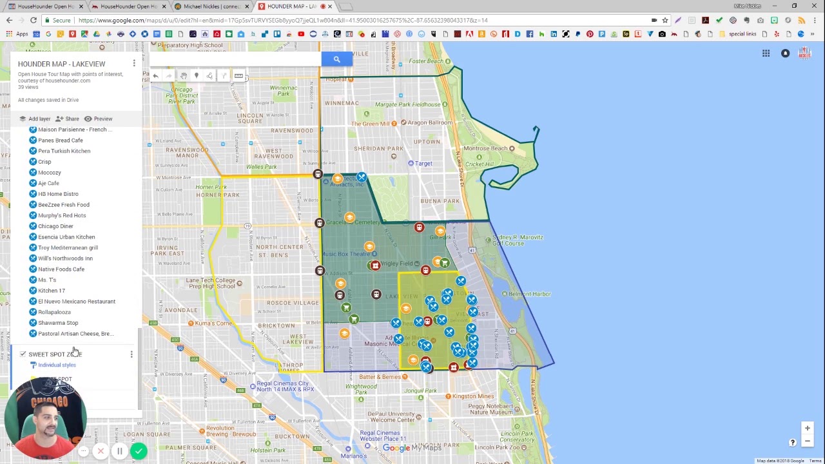Screen dimensions: 825x464
Task: Select Native Foods Cafe in list
Action: 61,269
